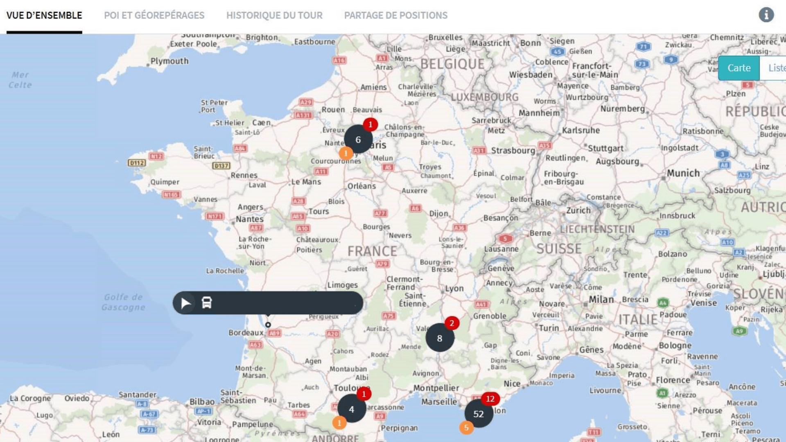Click the Limoges city label
Viewport: 786px width, 442px height.
pos(343,285)
